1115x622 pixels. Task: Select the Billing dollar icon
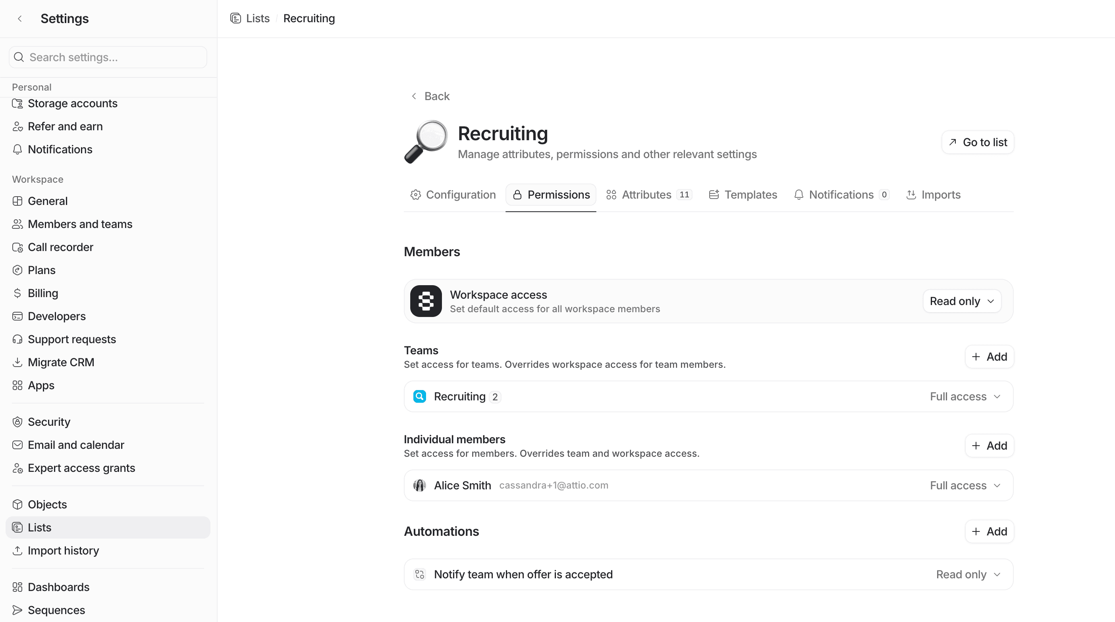click(17, 293)
